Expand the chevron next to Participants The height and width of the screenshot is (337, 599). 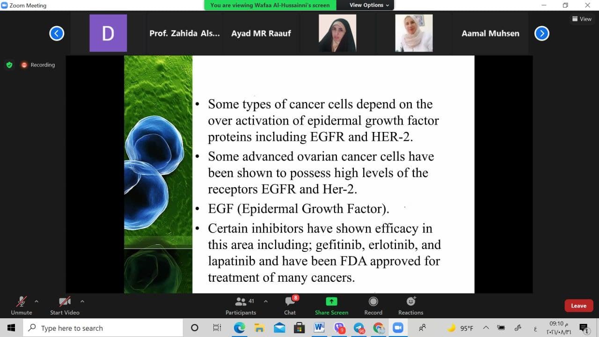(x=266, y=301)
